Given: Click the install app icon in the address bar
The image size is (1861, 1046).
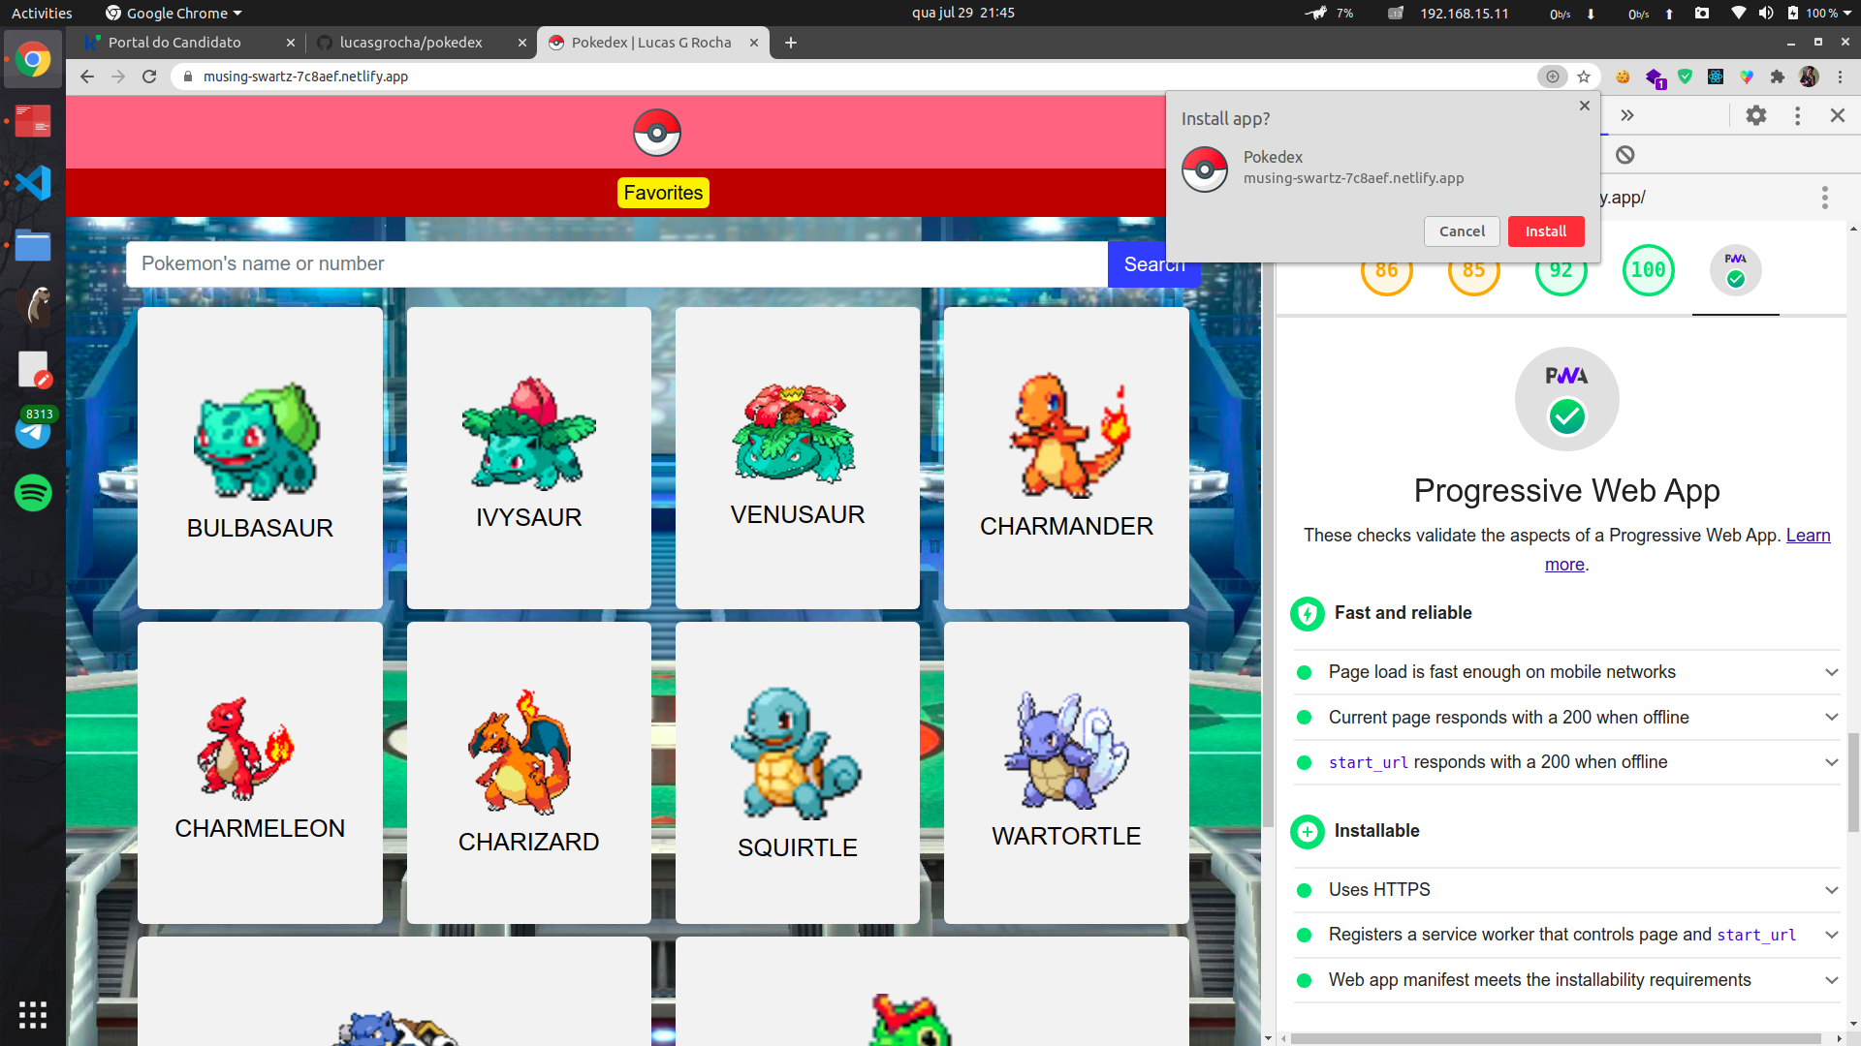Looking at the screenshot, I should (x=1552, y=77).
